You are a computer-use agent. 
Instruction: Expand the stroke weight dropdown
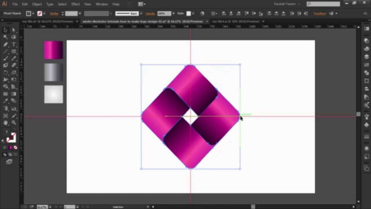coord(80,13)
